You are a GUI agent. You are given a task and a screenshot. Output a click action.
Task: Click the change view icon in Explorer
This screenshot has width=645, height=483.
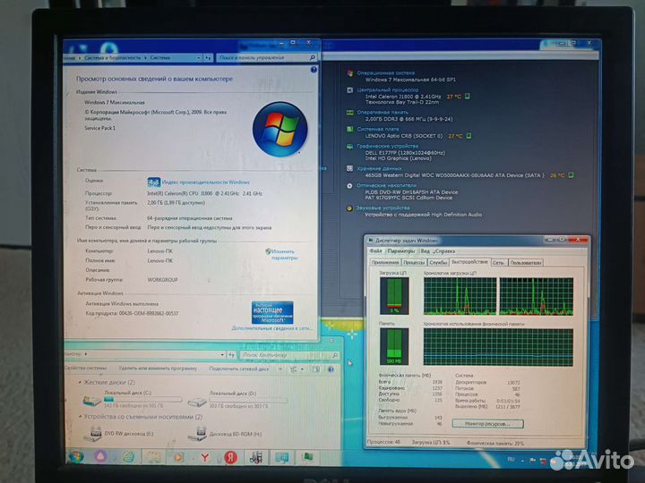tap(293, 369)
